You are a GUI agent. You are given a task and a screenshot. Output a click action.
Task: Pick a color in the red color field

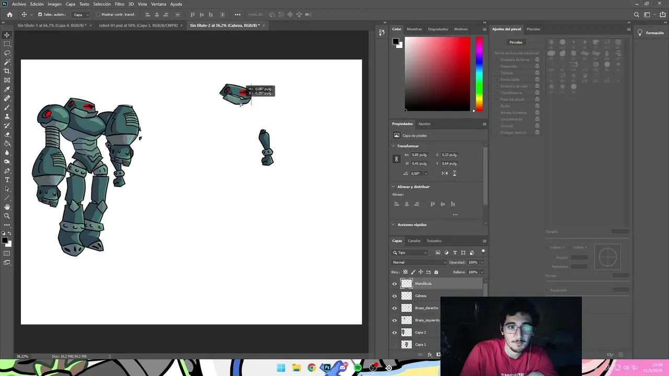[x=437, y=74]
